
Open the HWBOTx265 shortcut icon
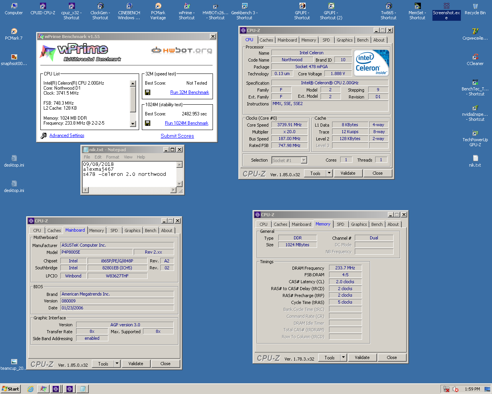[x=216, y=11]
